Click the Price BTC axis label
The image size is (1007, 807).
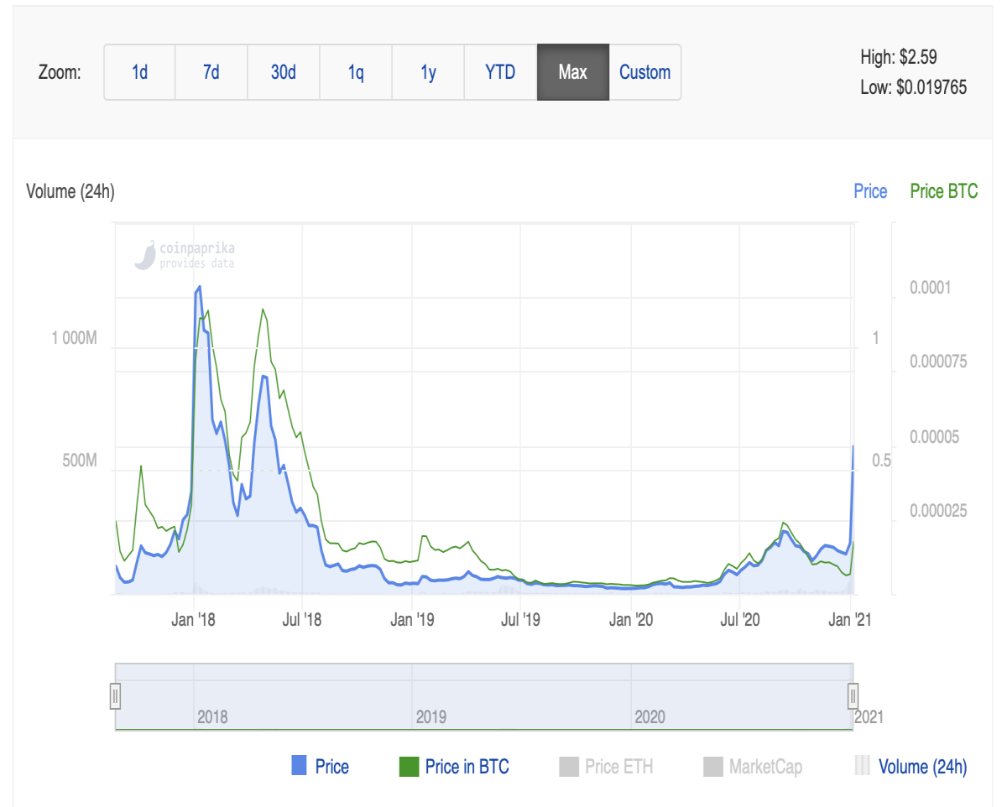point(944,191)
